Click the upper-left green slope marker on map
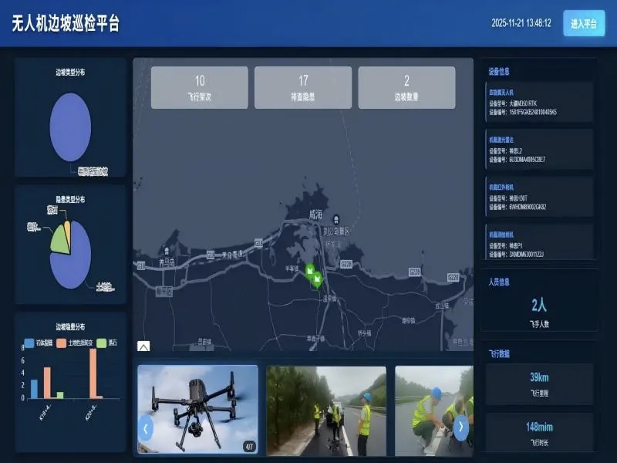Screen dimensions: 617x463 310,270
